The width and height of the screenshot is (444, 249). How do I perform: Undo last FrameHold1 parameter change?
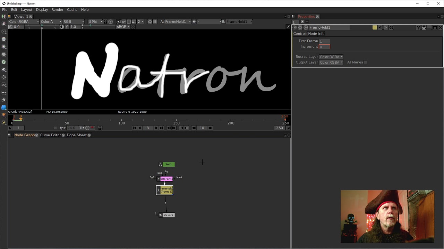[380, 27]
